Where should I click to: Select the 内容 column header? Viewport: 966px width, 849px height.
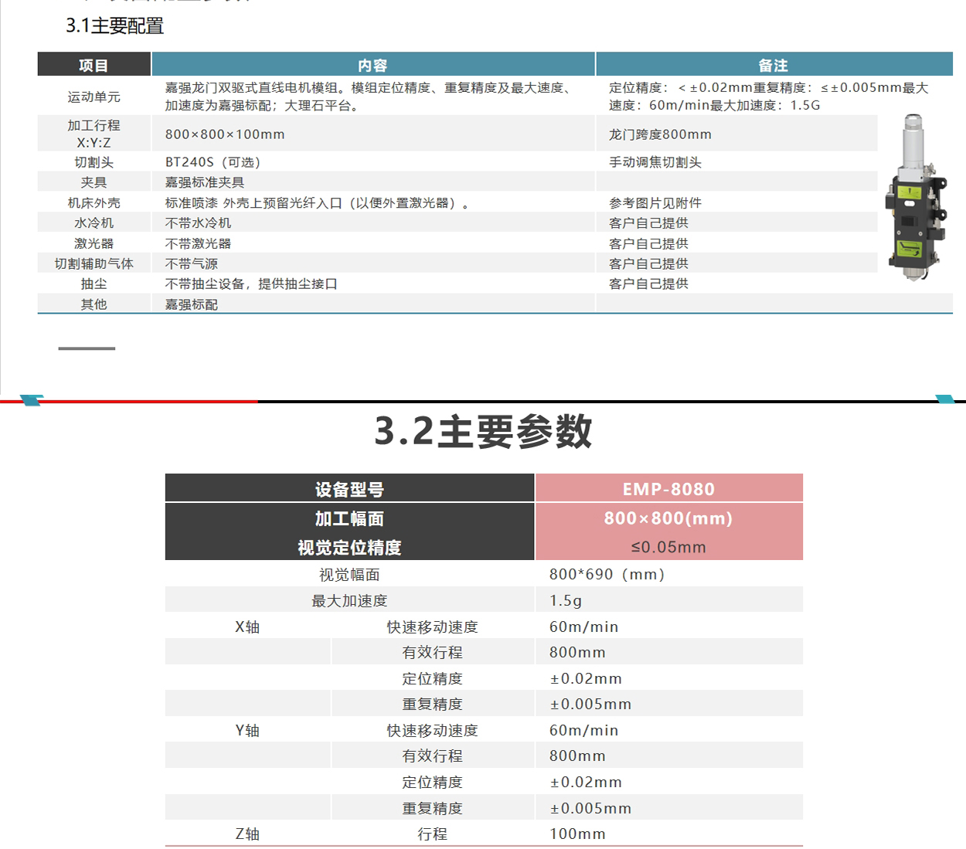[x=372, y=66]
